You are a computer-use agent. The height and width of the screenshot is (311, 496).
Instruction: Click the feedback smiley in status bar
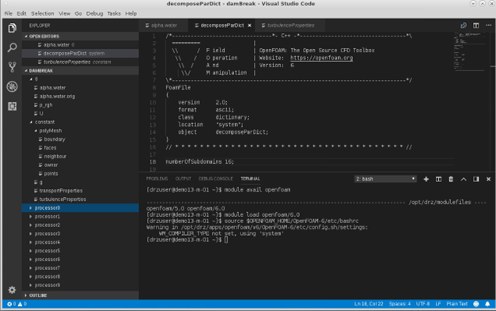coord(475,304)
